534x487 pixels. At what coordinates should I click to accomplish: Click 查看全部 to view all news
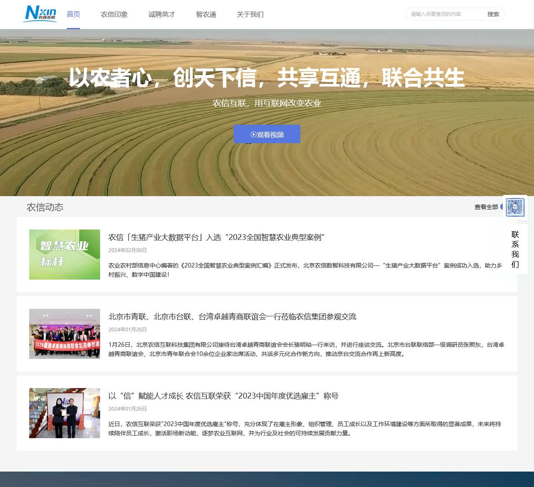pyautogui.click(x=486, y=207)
